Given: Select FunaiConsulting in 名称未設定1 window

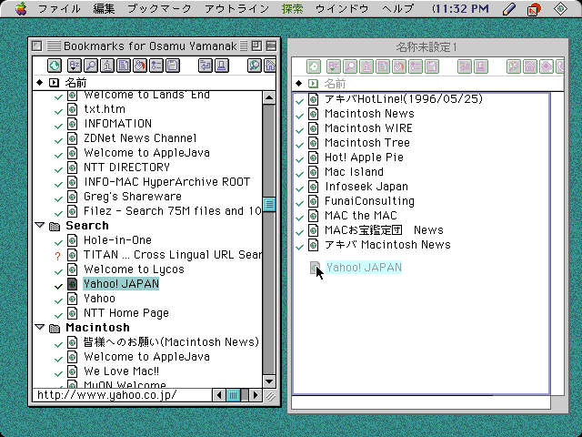Looking at the screenshot, I should point(369,201).
